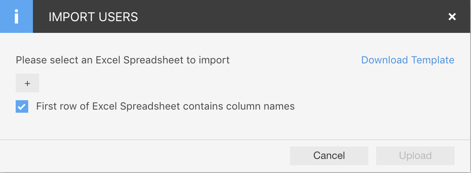
Task: Toggle the column names option
Action: tap(22, 106)
